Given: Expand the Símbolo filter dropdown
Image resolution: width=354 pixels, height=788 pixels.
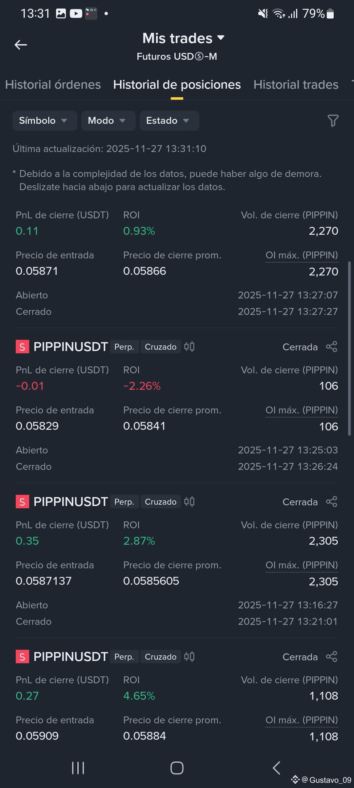Looking at the screenshot, I should tap(45, 120).
